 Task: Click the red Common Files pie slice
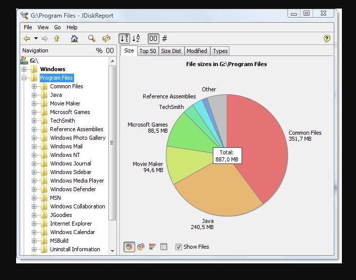[x=257, y=146]
